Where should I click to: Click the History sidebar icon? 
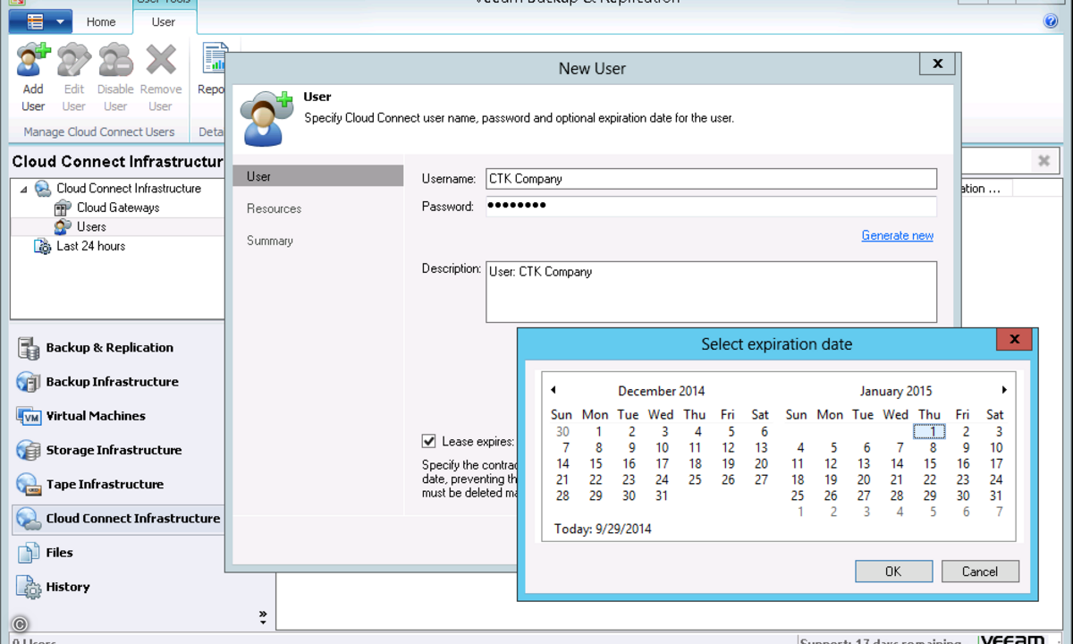point(29,588)
